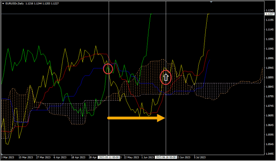Click the 1.1045 price axis label
Image resolution: width=276 pixels, height=161 pixels.
(270, 49)
